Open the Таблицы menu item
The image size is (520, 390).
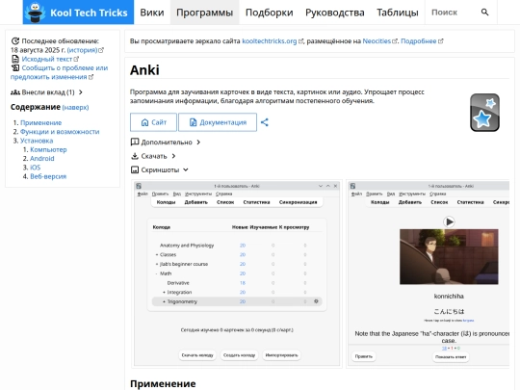[x=398, y=13]
